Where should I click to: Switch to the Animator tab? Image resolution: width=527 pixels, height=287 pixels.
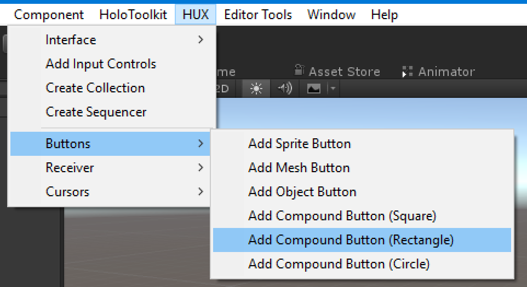coord(438,72)
